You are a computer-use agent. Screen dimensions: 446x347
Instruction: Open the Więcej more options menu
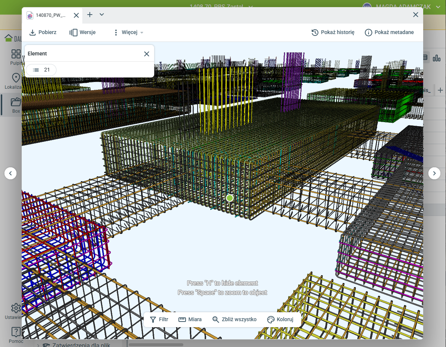(x=128, y=33)
